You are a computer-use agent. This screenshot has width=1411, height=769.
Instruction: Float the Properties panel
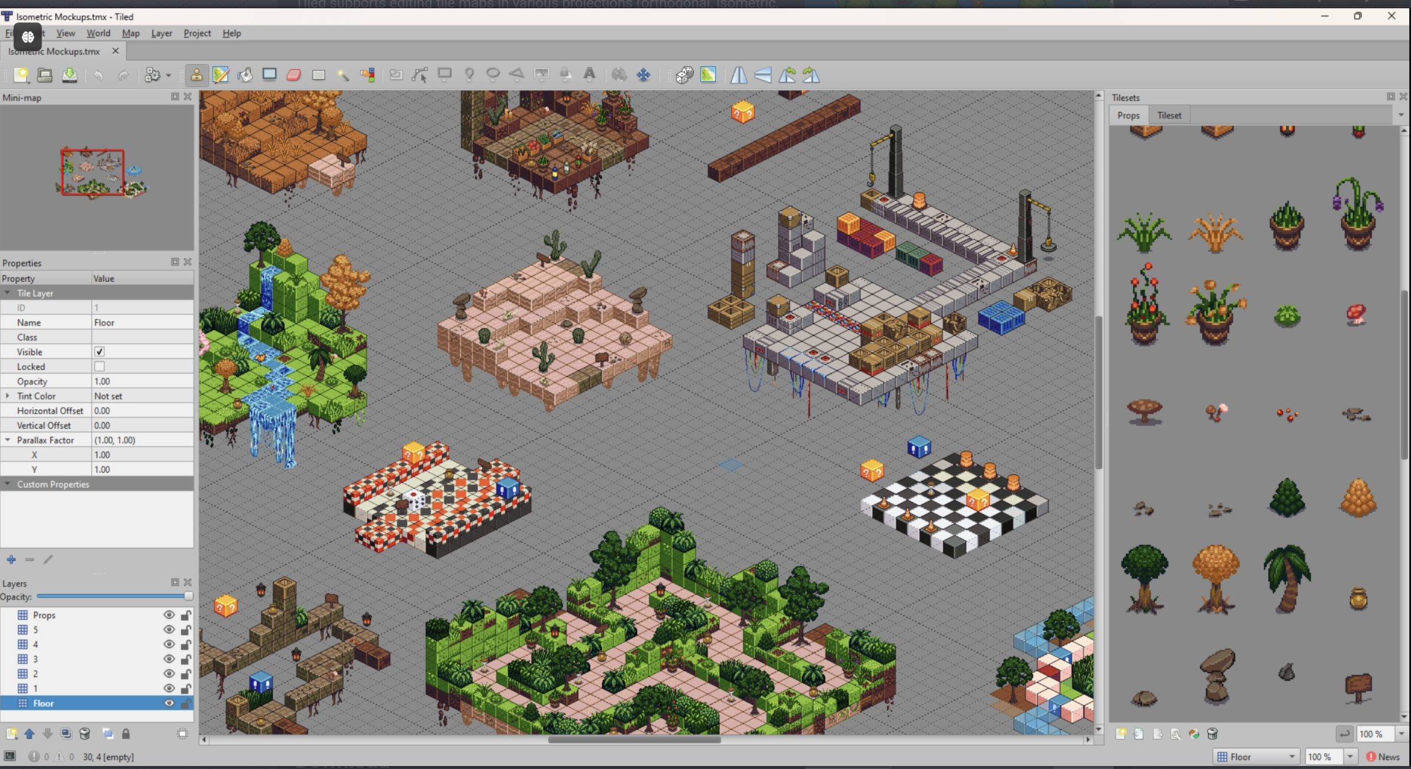(x=175, y=261)
